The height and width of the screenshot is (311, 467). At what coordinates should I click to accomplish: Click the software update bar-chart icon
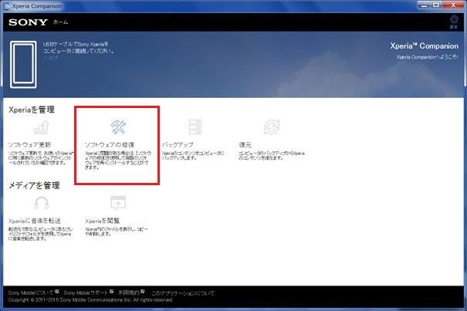(42, 127)
